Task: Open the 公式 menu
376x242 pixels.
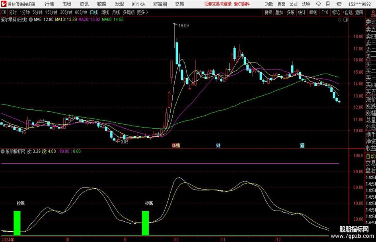Action: (294, 4)
